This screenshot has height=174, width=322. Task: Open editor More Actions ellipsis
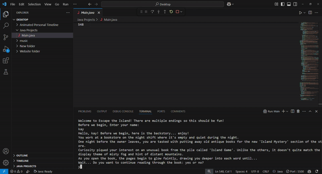pyautogui.click(x=316, y=13)
